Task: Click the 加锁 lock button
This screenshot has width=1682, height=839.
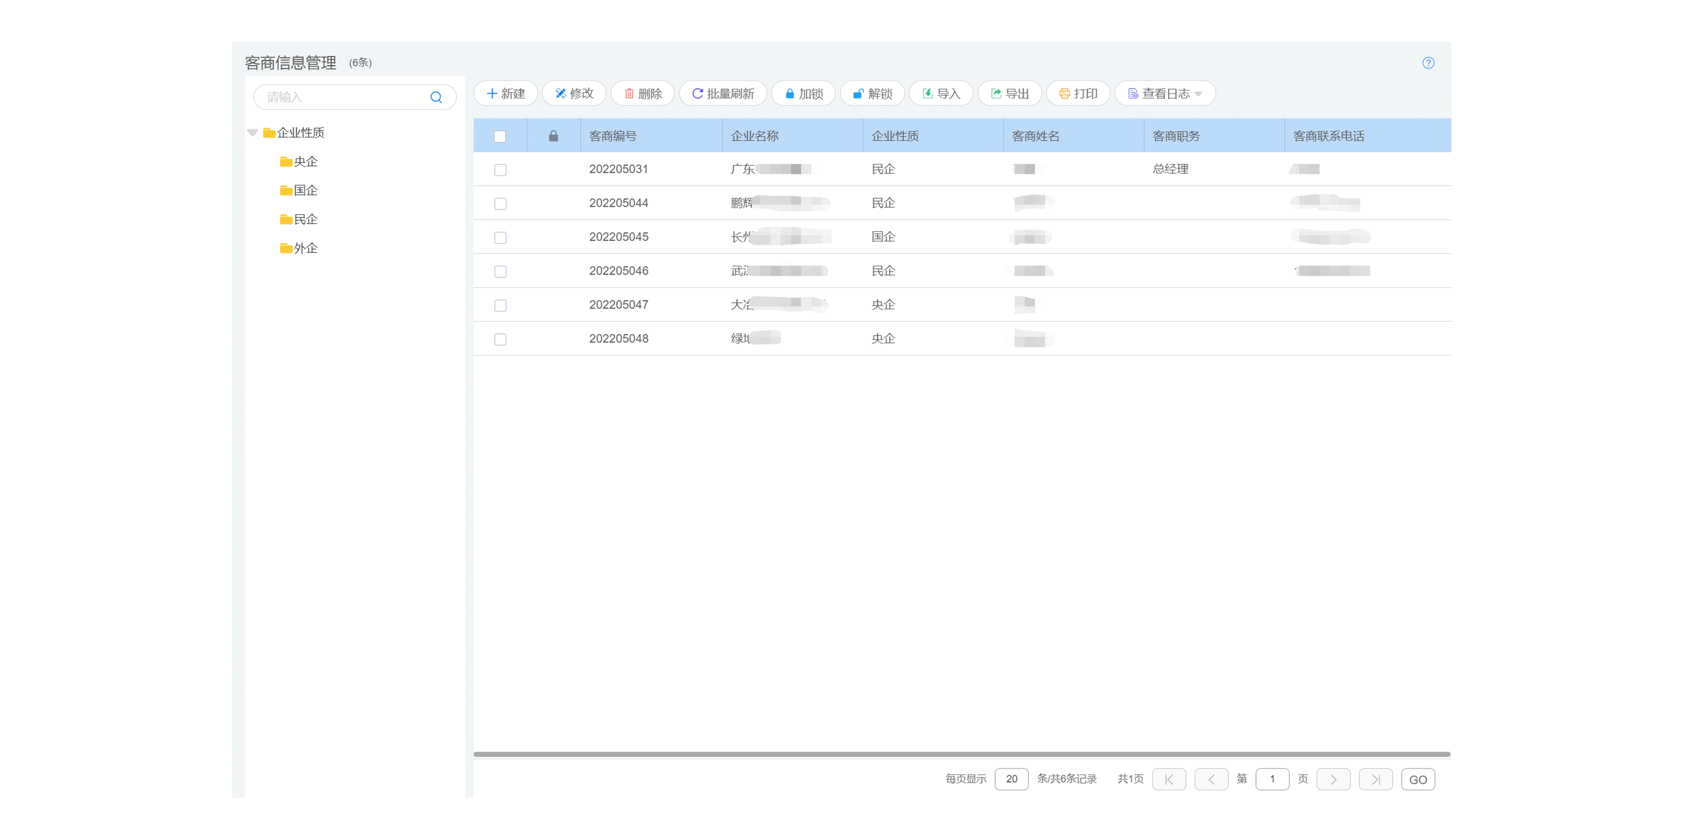Action: click(x=803, y=93)
